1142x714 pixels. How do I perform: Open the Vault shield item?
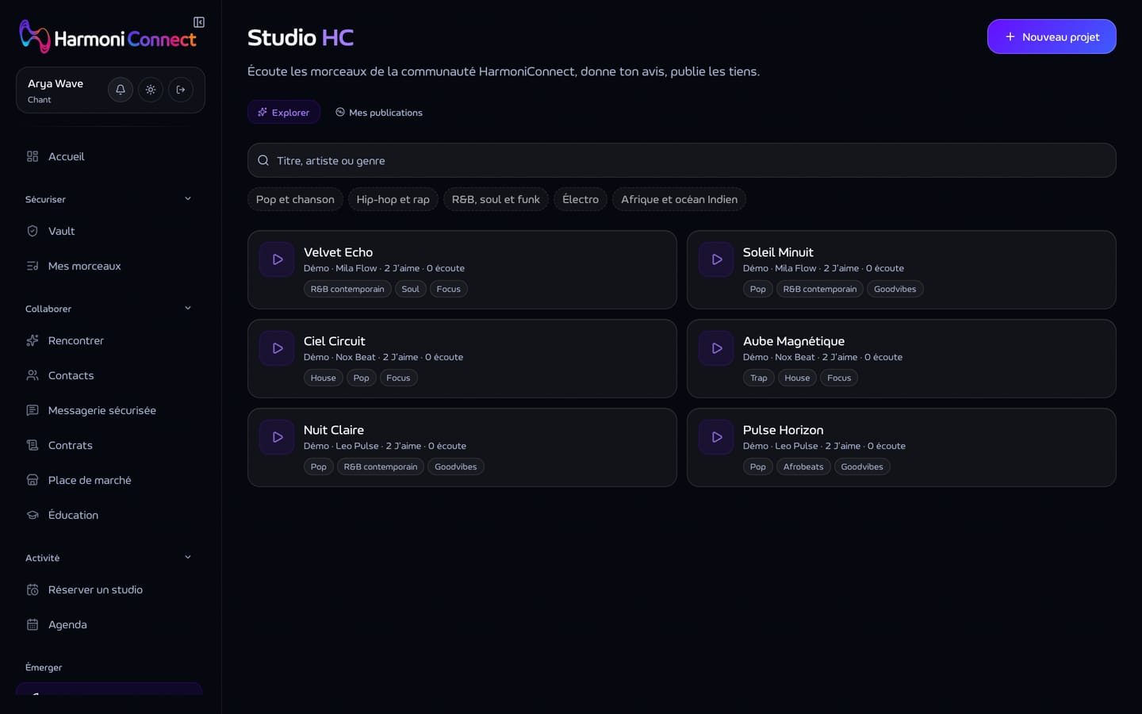(x=110, y=231)
